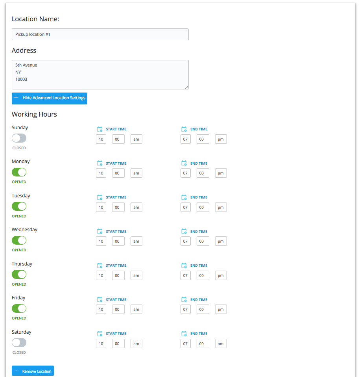The width and height of the screenshot is (361, 377).
Task: Click Friday end time calendar icon
Action: click(x=184, y=299)
